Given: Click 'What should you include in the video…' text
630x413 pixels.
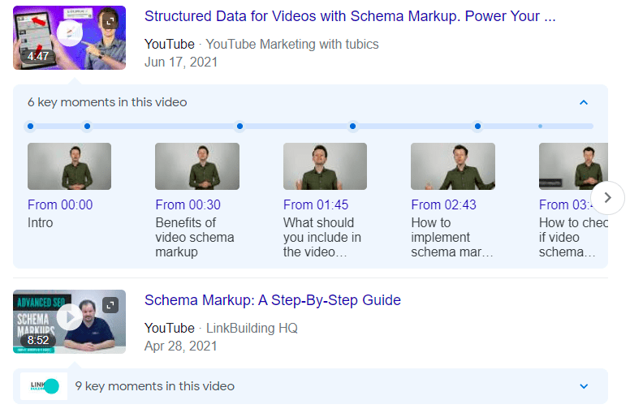Looking at the screenshot, I should click(322, 238).
